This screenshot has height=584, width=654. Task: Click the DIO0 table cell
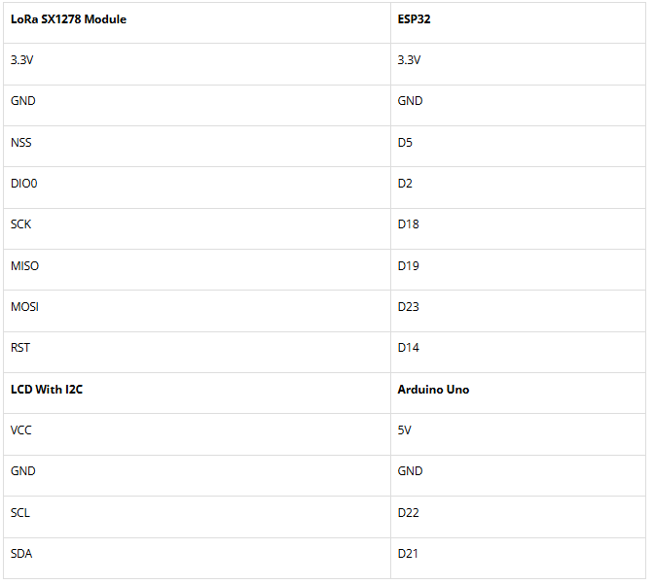[24, 184]
